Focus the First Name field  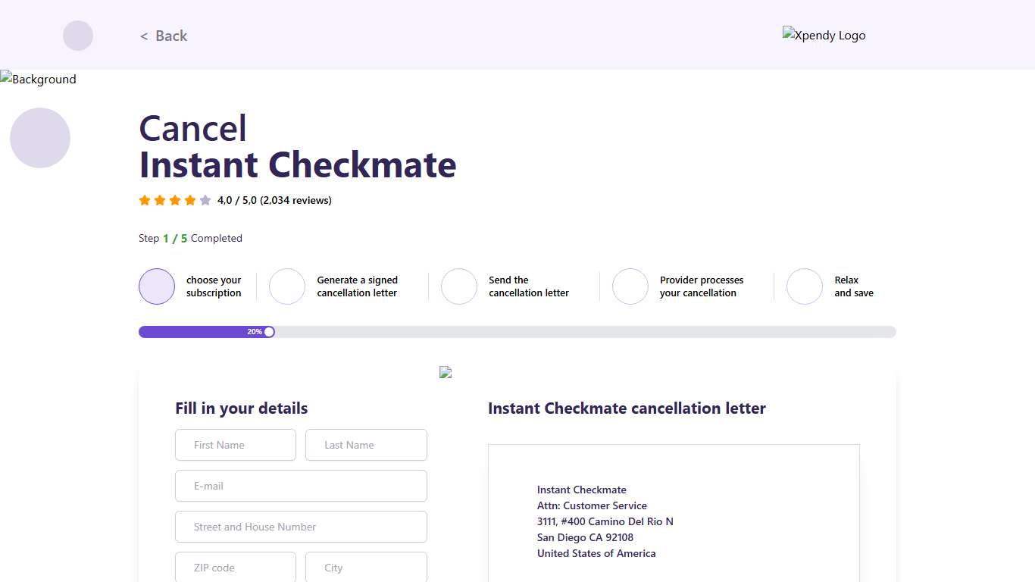point(236,445)
